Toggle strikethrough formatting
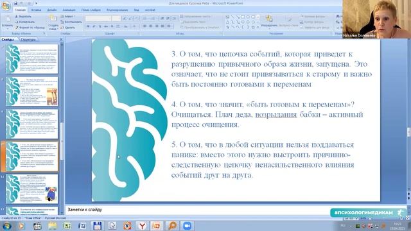 pyautogui.click(x=106, y=26)
